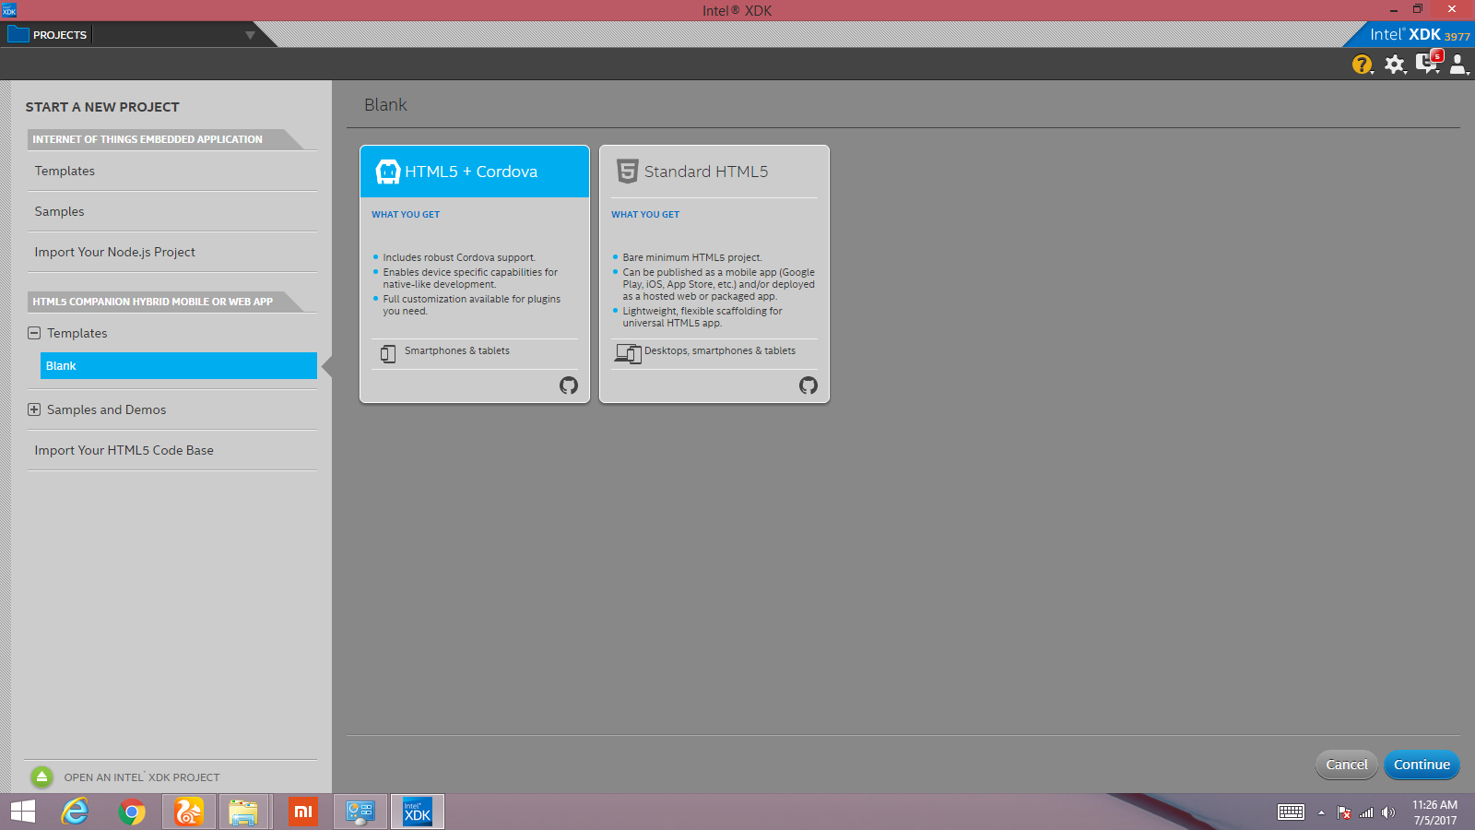Expand the Samples and Demos section
Viewport: 1475px width, 830px height.
click(x=34, y=409)
